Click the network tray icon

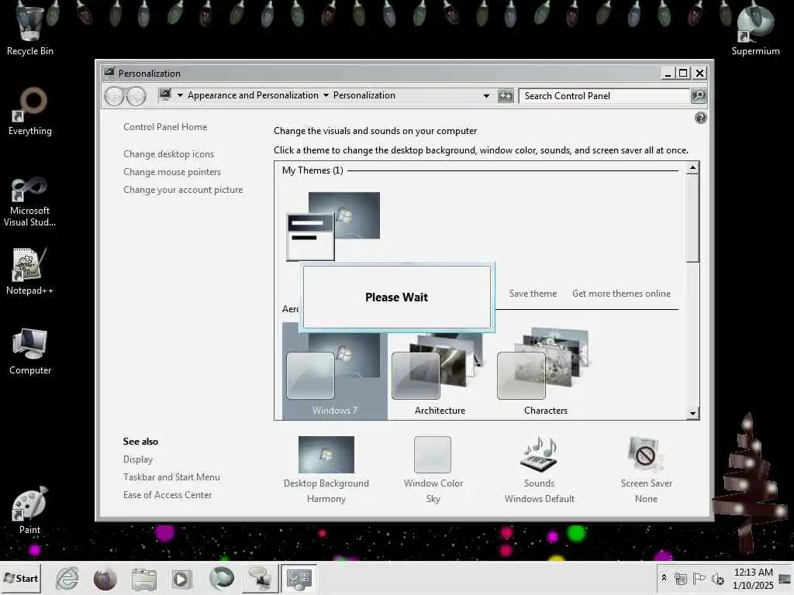click(681, 578)
